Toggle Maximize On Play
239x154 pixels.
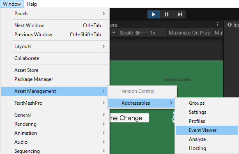189,32
